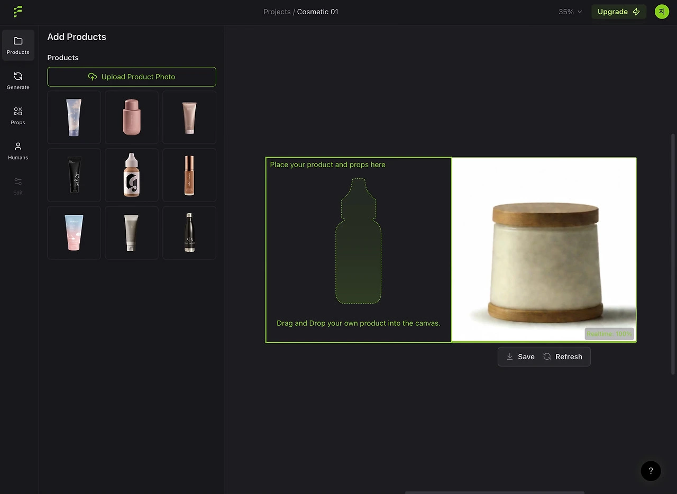Select the pink-blue gradient tube thumbnail
The image size is (677, 494).
tap(74, 233)
